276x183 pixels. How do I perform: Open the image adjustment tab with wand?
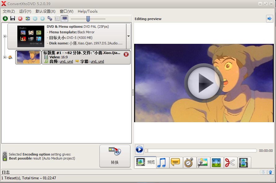tap(203, 163)
